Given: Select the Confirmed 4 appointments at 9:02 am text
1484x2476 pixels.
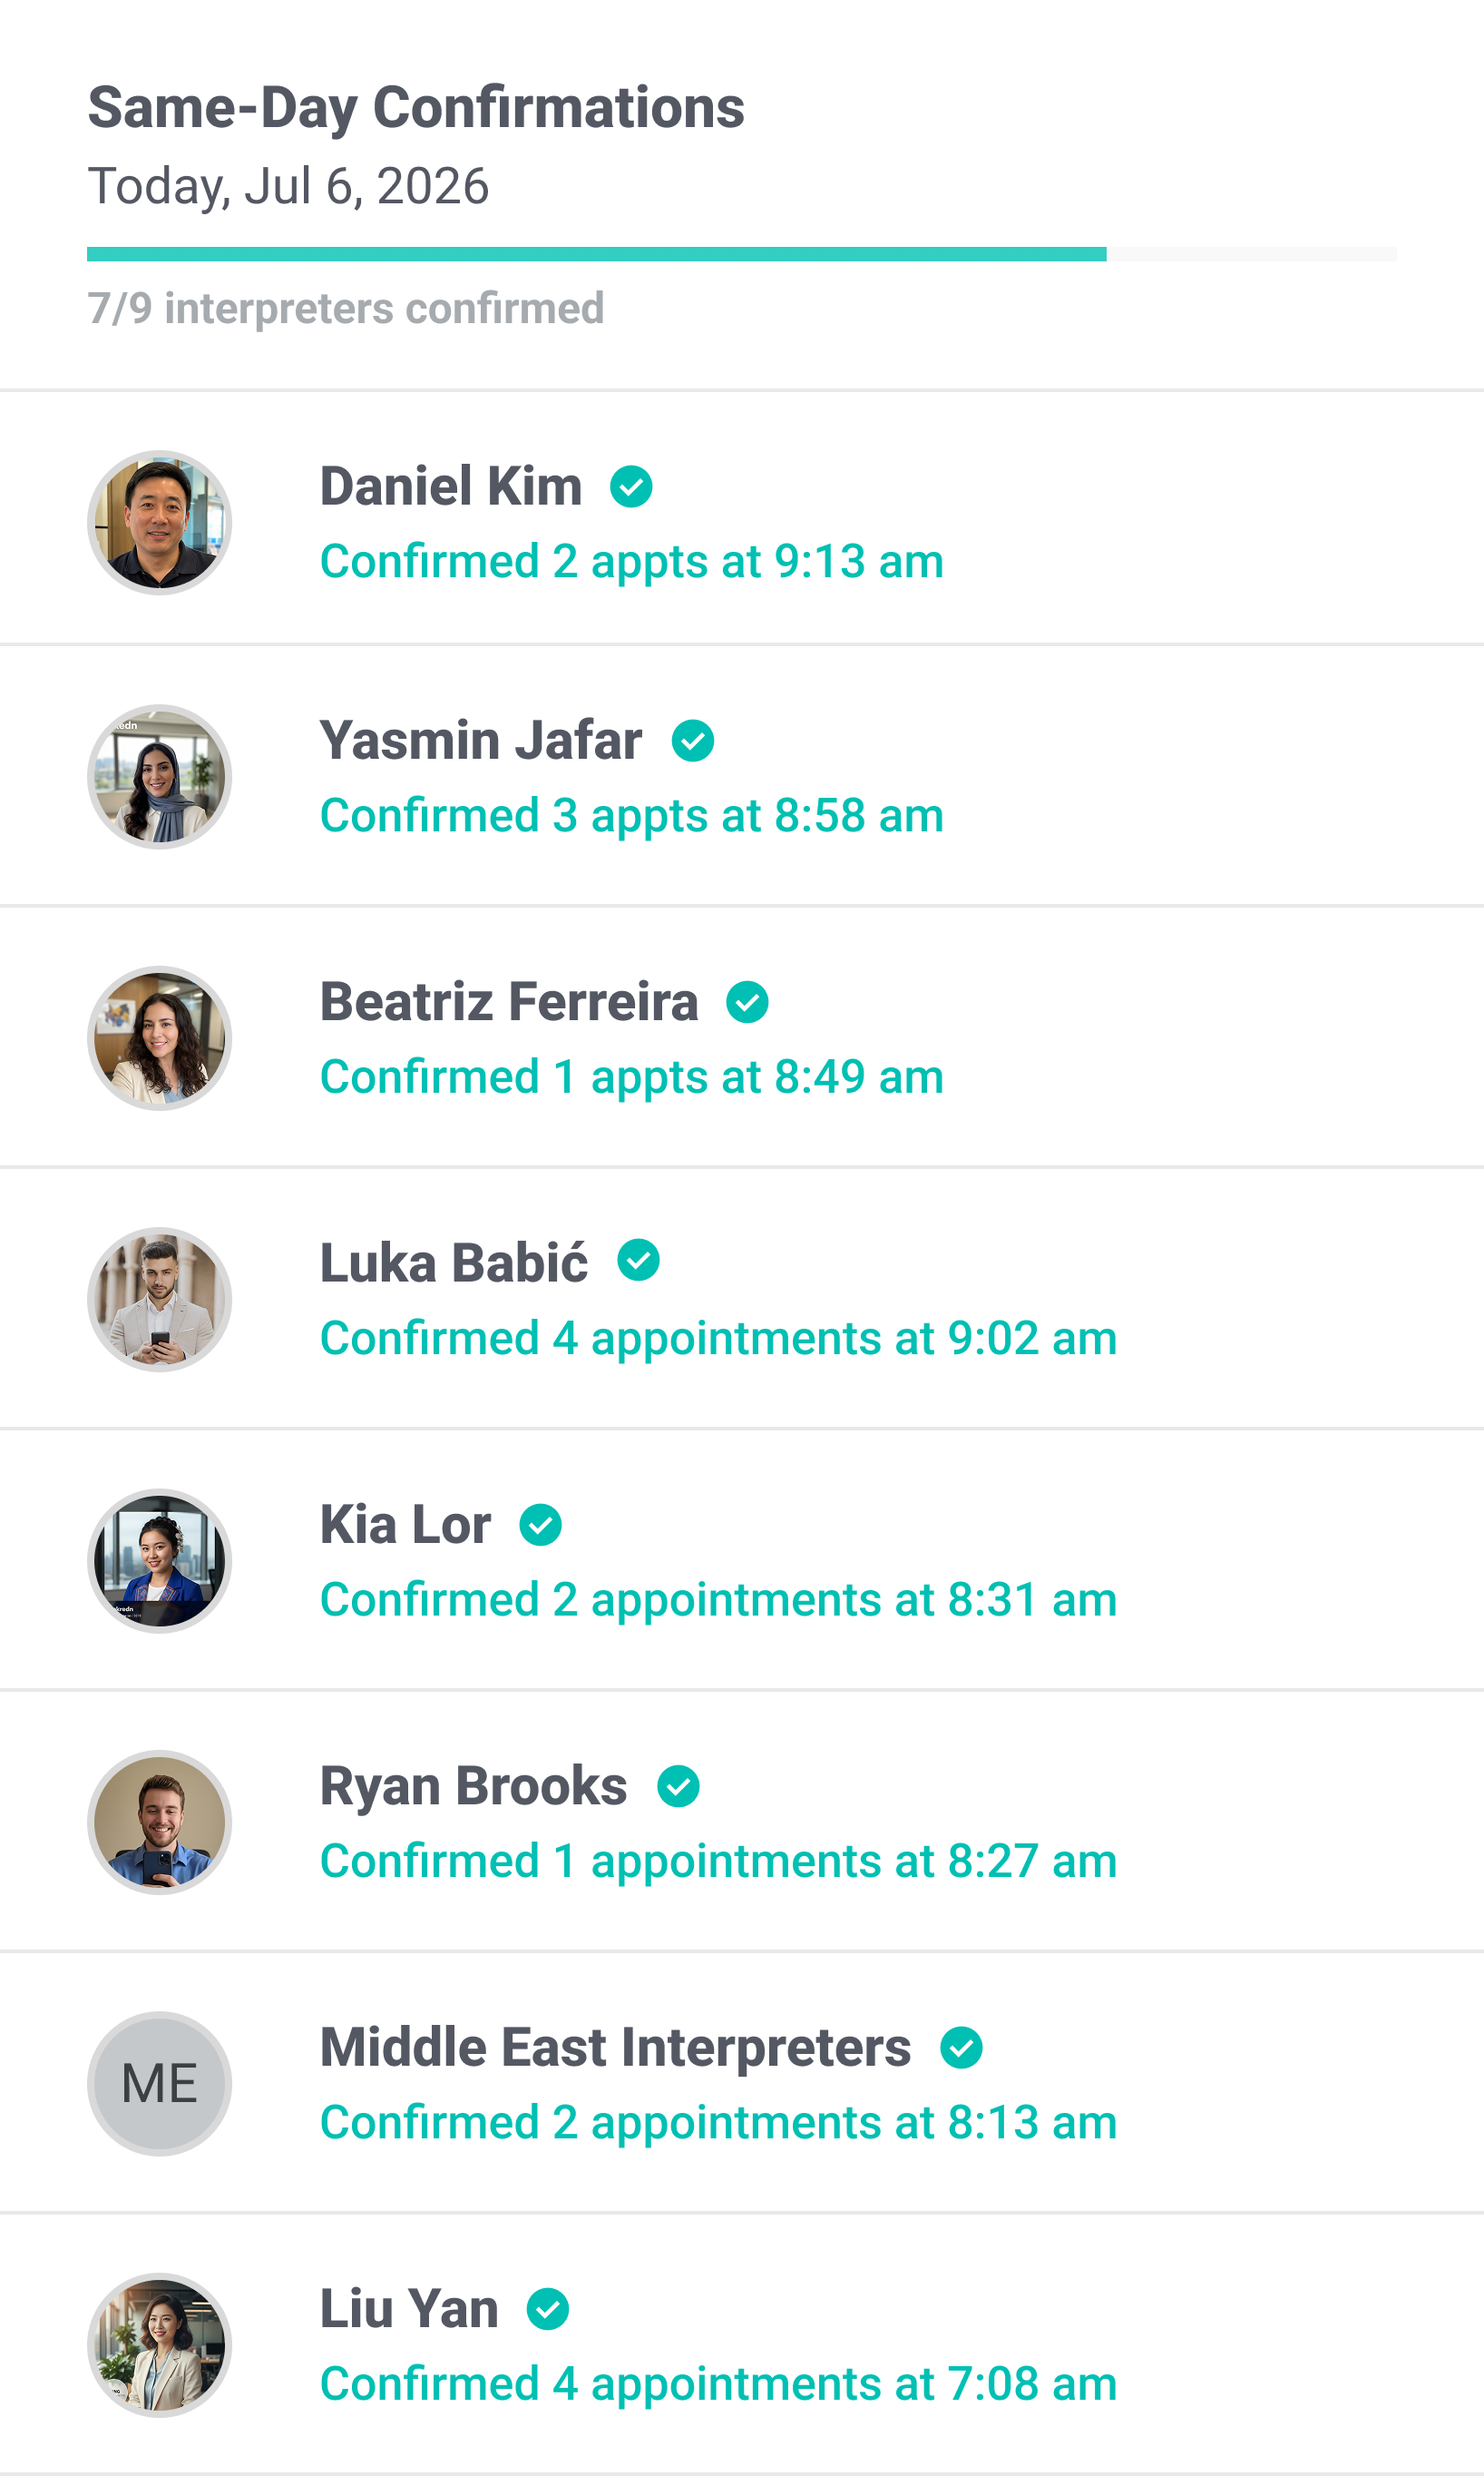Looking at the screenshot, I should 718,1337.
